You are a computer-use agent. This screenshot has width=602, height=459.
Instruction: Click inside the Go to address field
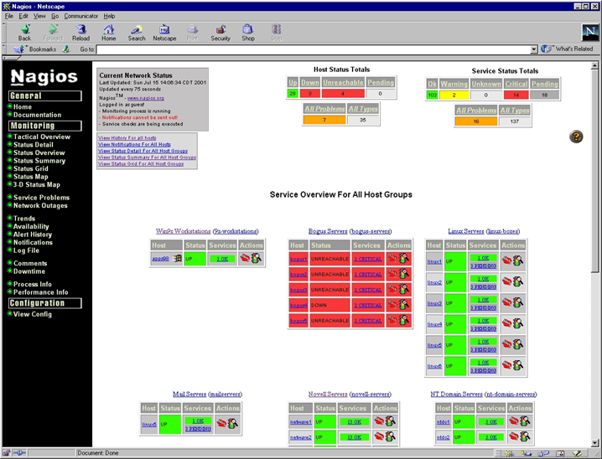click(310, 49)
